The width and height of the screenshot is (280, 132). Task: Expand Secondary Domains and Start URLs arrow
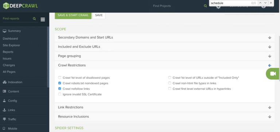pyautogui.click(x=270, y=38)
